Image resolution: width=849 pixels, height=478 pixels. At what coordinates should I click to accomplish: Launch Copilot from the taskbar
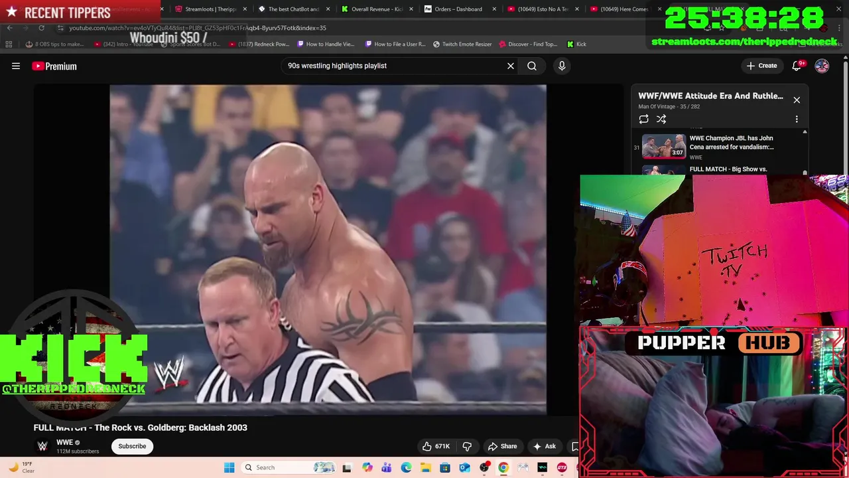tap(367, 467)
